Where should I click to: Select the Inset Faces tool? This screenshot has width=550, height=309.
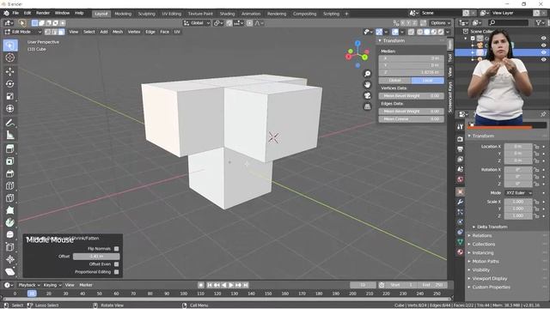pos(10,161)
